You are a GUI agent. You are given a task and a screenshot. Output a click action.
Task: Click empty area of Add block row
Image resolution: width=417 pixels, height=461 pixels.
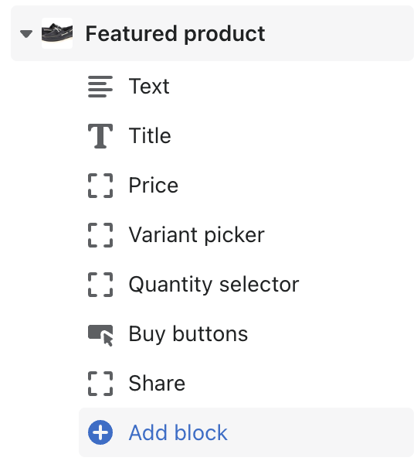pyautogui.click(x=320, y=432)
